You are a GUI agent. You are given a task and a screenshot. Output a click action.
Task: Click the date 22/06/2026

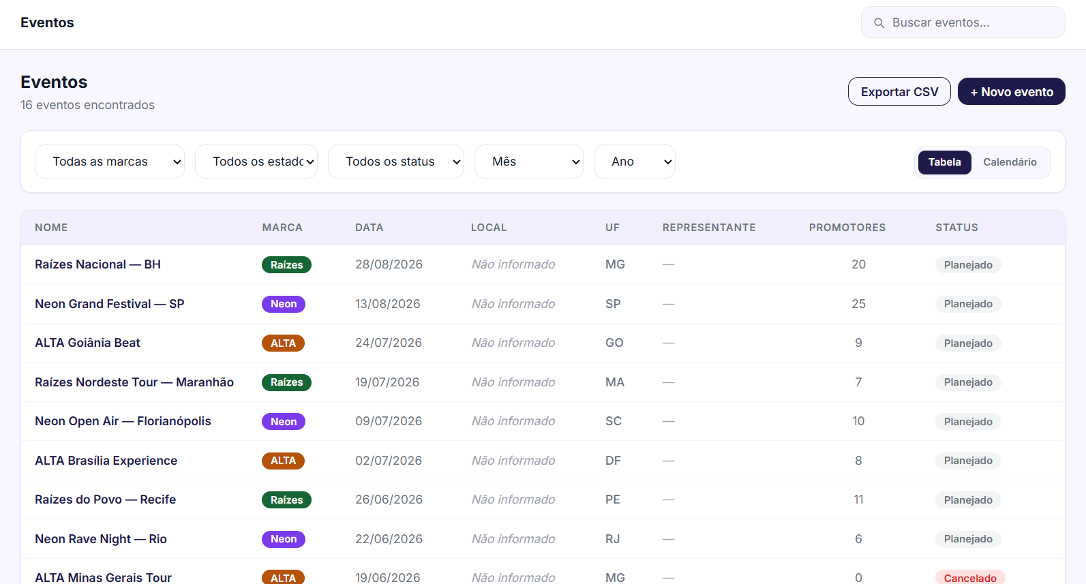pyautogui.click(x=389, y=539)
